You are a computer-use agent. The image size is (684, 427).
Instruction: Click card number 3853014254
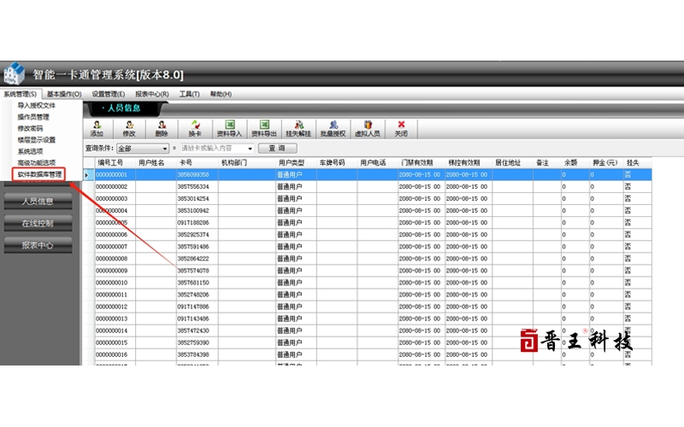193,198
